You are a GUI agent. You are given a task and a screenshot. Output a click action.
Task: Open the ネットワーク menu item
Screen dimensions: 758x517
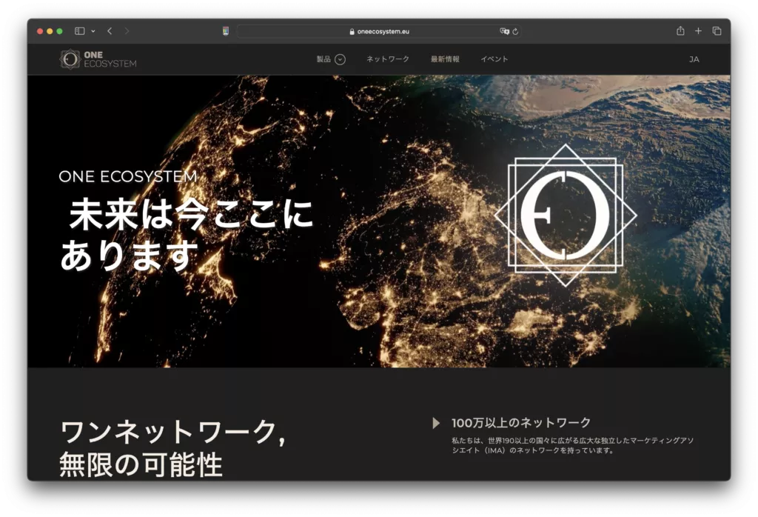387,59
